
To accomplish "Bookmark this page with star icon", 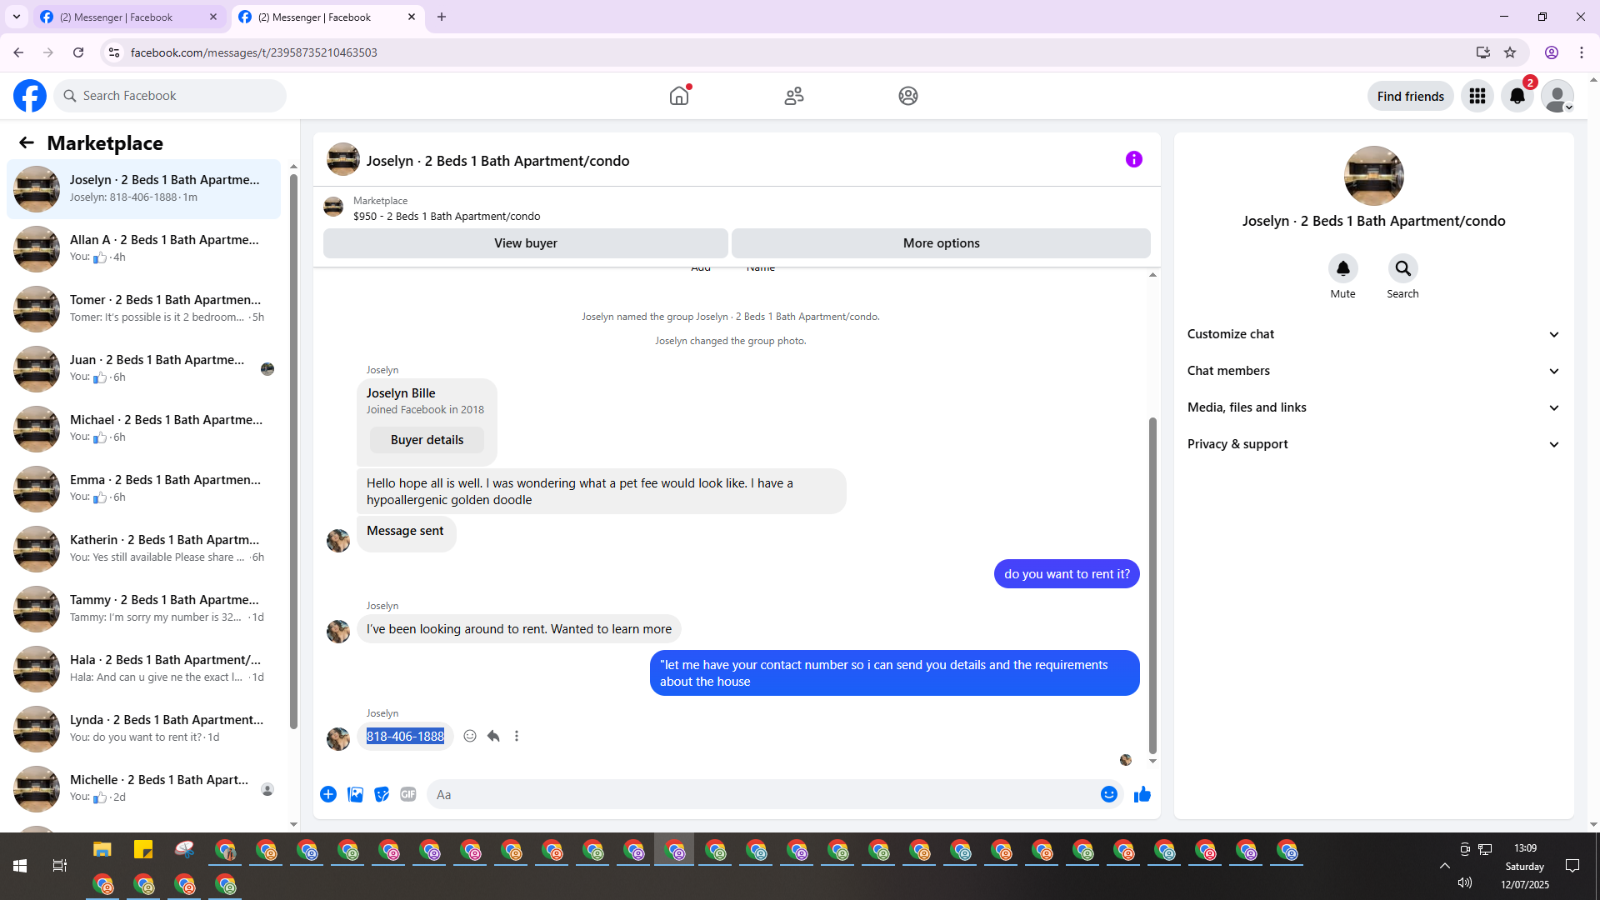I will [1510, 52].
